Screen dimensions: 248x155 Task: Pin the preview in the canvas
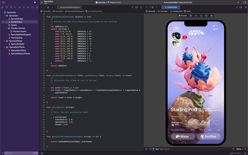point(146,149)
